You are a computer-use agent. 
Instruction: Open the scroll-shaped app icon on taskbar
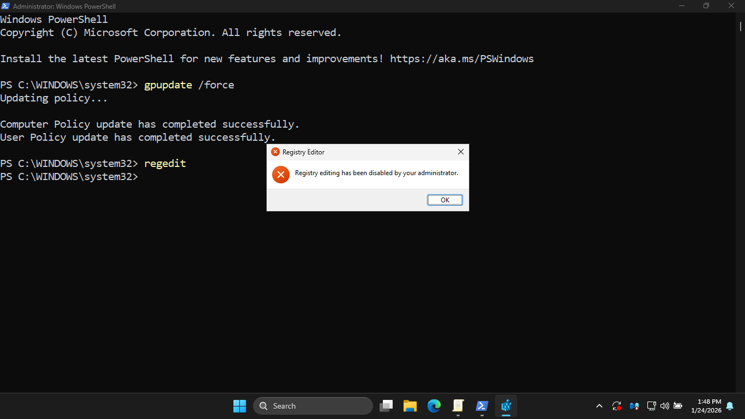click(x=458, y=406)
